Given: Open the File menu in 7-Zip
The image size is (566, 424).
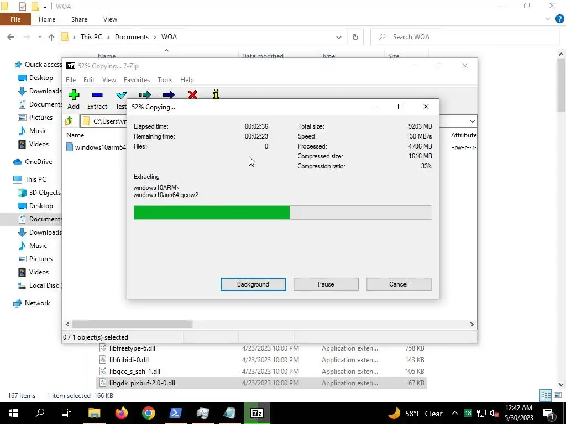Looking at the screenshot, I should 71,79.
